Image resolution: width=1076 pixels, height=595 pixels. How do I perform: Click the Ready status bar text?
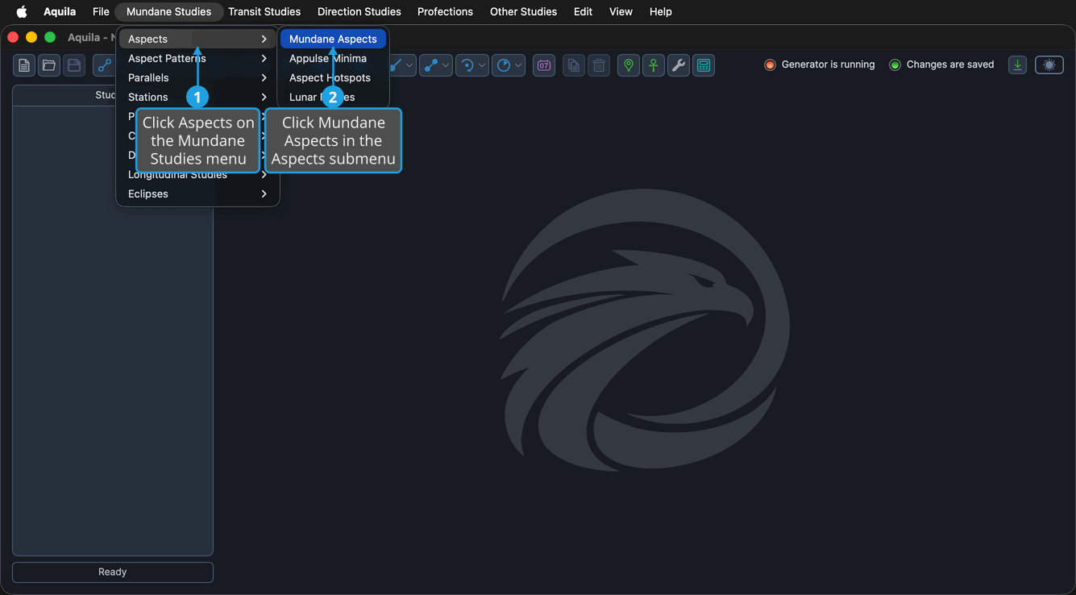point(113,572)
